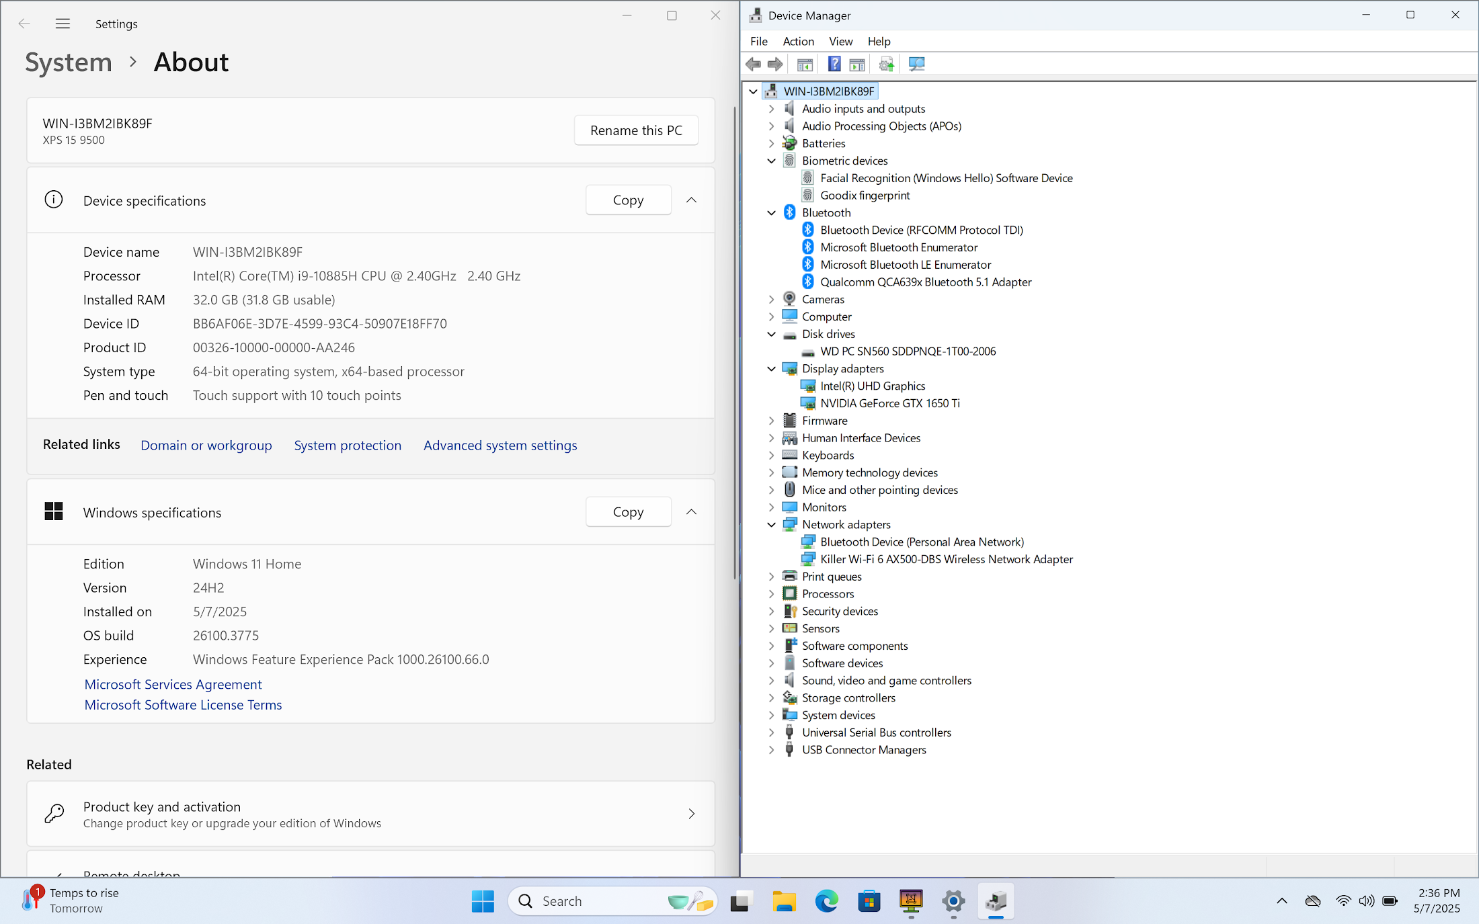Collapse the Display adapters category
Viewport: 1479px width, 924px height.
pyautogui.click(x=771, y=369)
